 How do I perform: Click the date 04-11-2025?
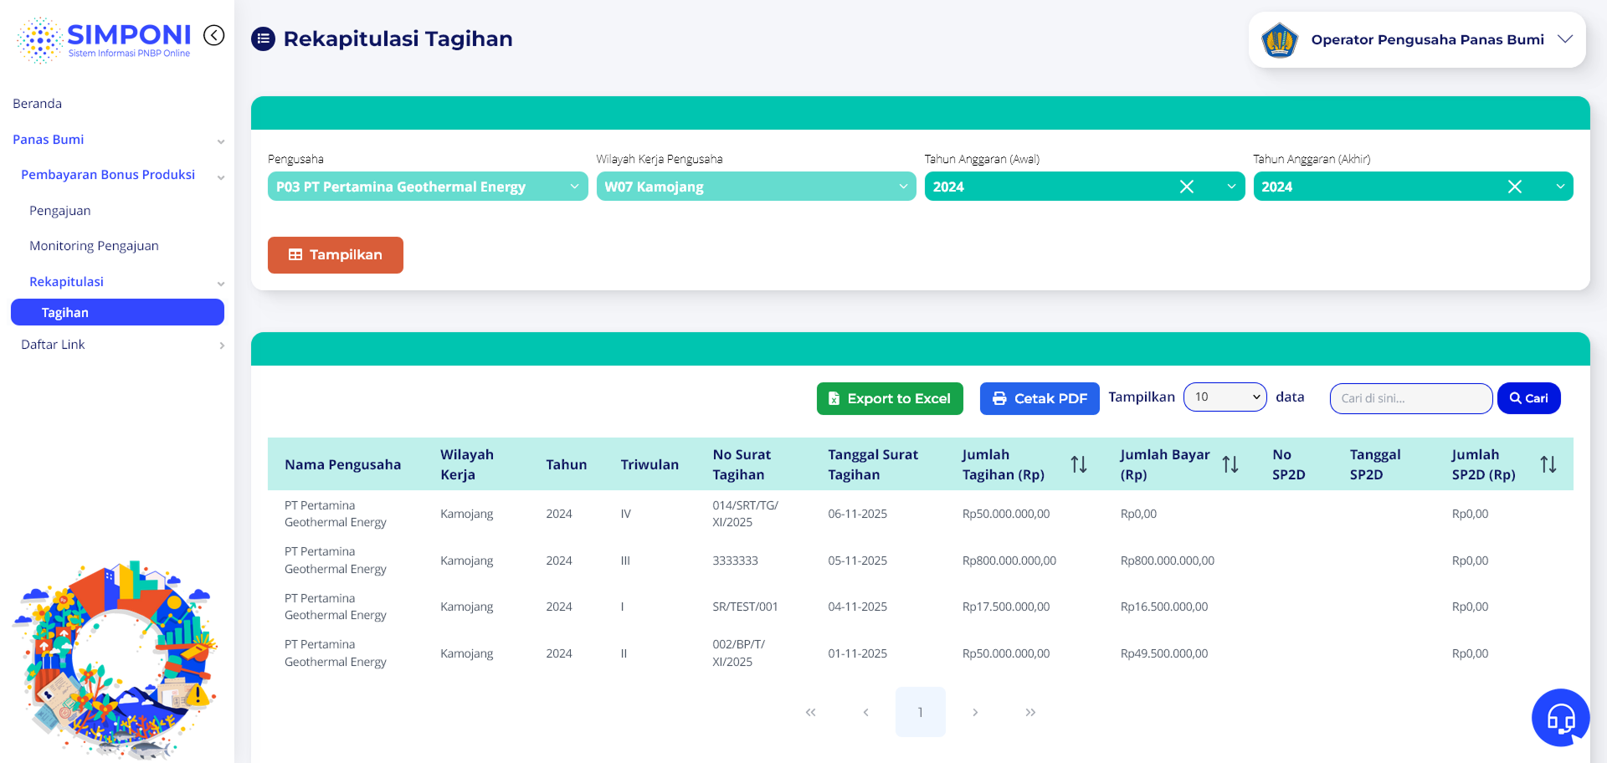[x=858, y=607]
